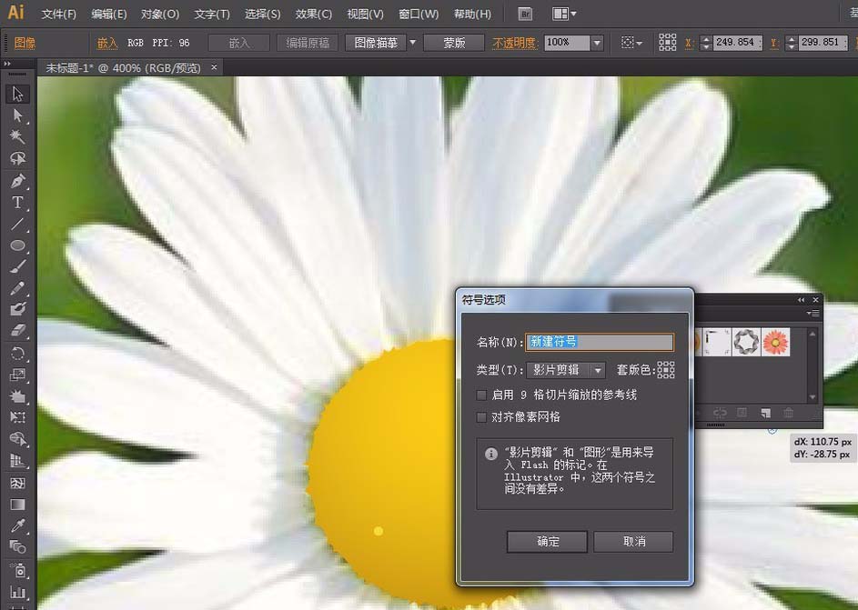Expand the tools panel double arrows

[7, 64]
